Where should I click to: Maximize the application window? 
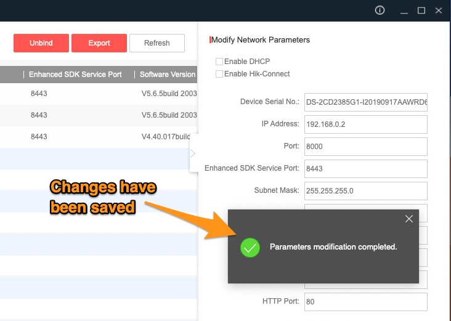[x=421, y=10]
